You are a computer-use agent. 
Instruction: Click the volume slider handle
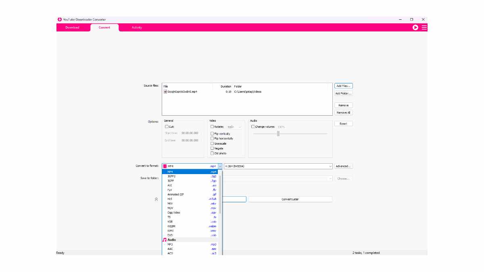coord(278,133)
